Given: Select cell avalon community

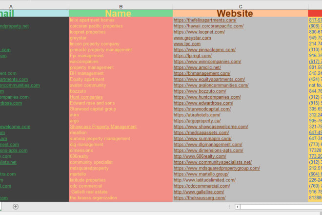Looking at the screenshot, I should pyautogui.click(x=121, y=85).
